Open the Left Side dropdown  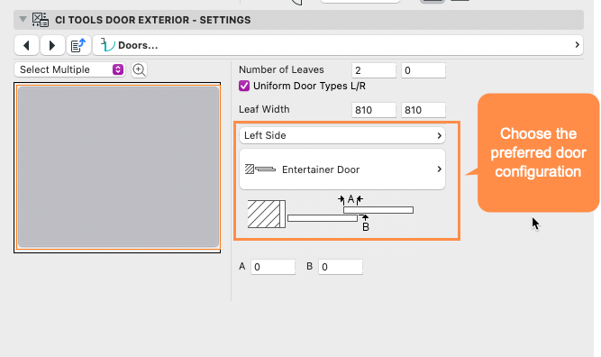point(342,136)
